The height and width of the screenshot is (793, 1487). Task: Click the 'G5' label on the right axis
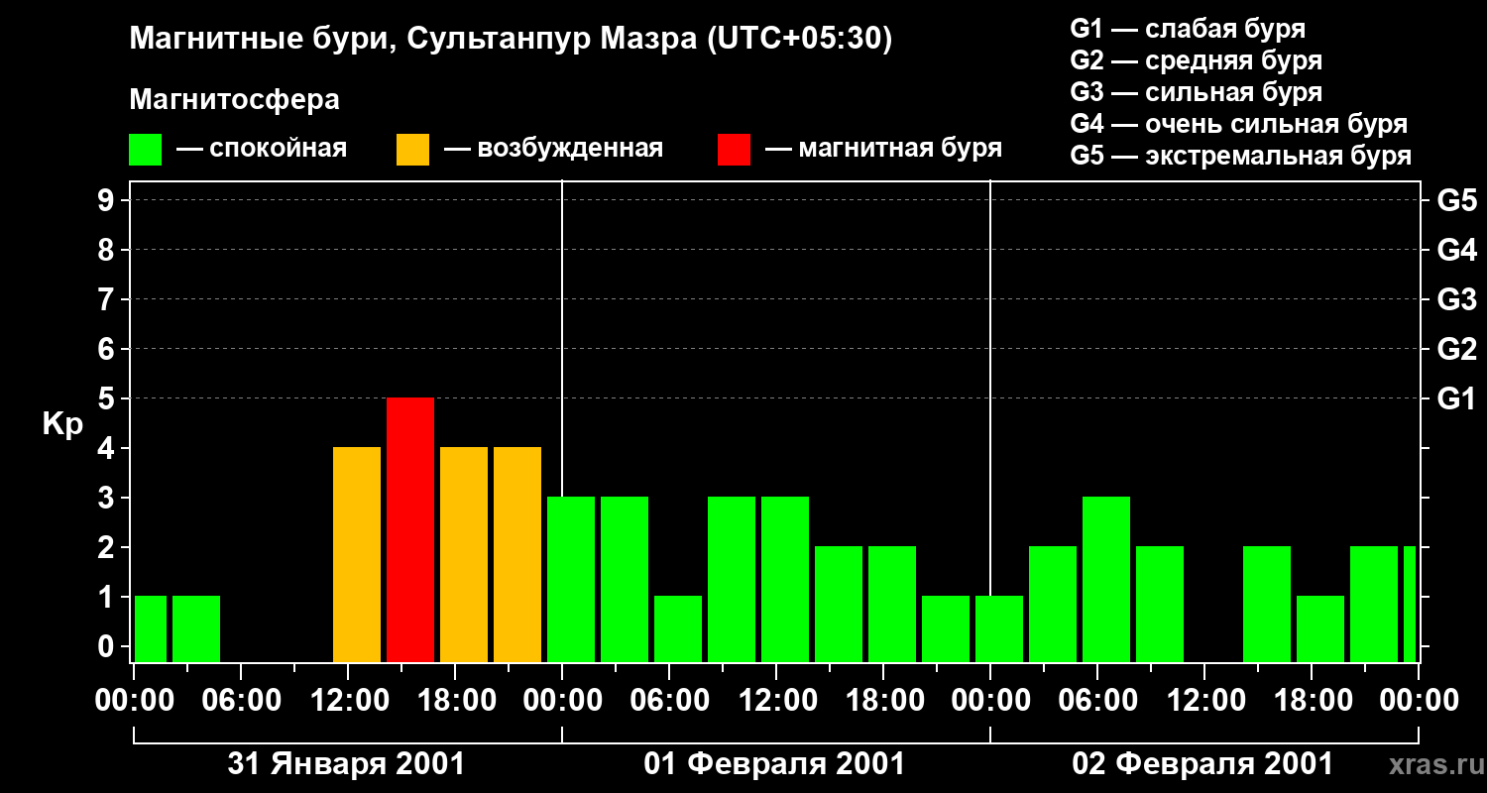(x=1456, y=200)
